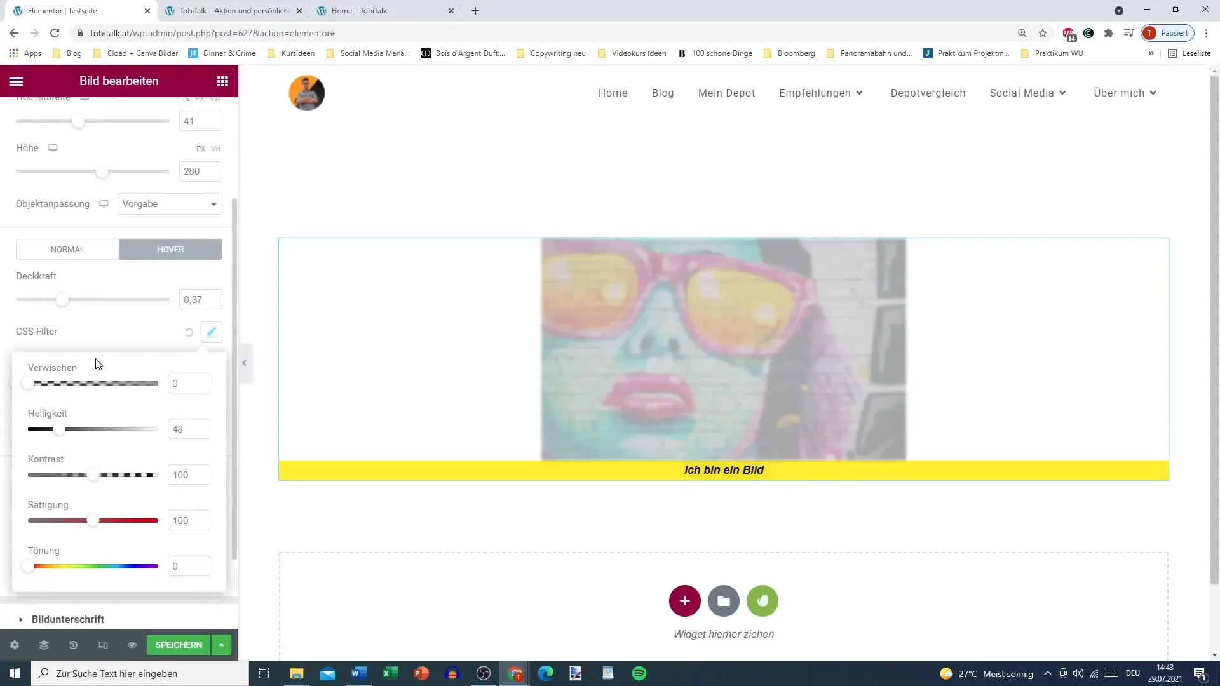
Task: Switch to responsive mode icon
Action: pyautogui.click(x=103, y=645)
